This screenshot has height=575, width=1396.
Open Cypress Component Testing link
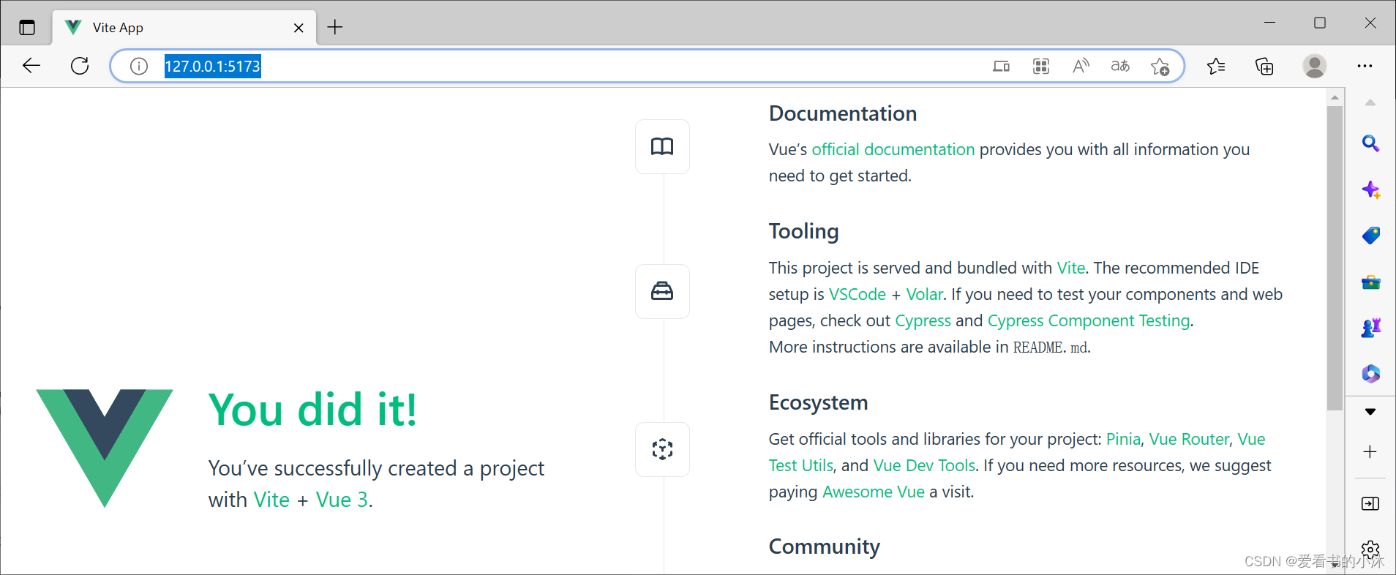coord(1089,320)
